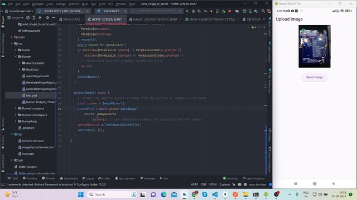Expand the build folder in project tree
The width and height of the screenshot is (357, 200).
coord(12,37)
